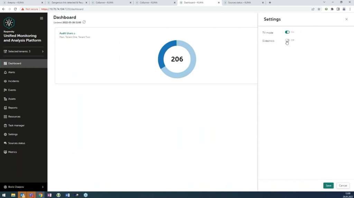
Task: Refresh the dashboard with the update icon
Action: click(84, 22)
